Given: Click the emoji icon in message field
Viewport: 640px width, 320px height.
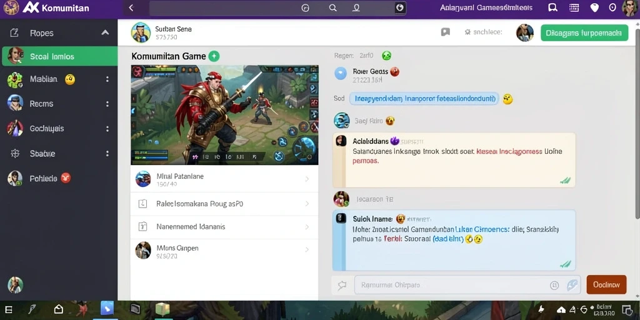Looking at the screenshot, I should [x=554, y=285].
